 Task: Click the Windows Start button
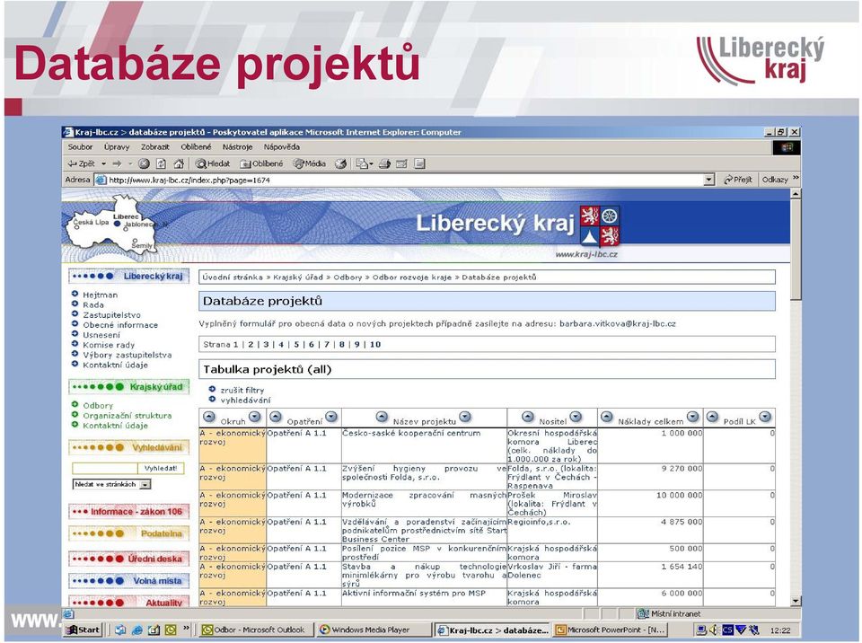[83, 630]
